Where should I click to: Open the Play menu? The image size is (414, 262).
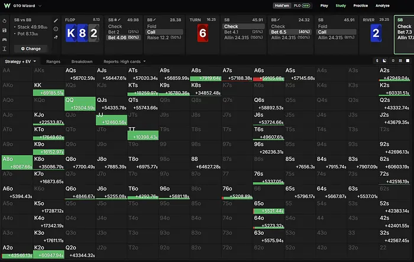coord(324,5)
